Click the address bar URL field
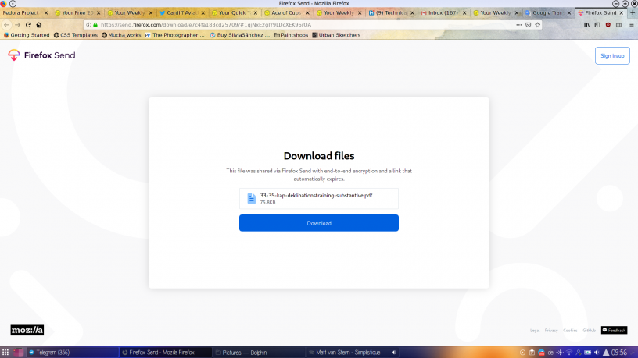638x358 pixels. click(297, 24)
